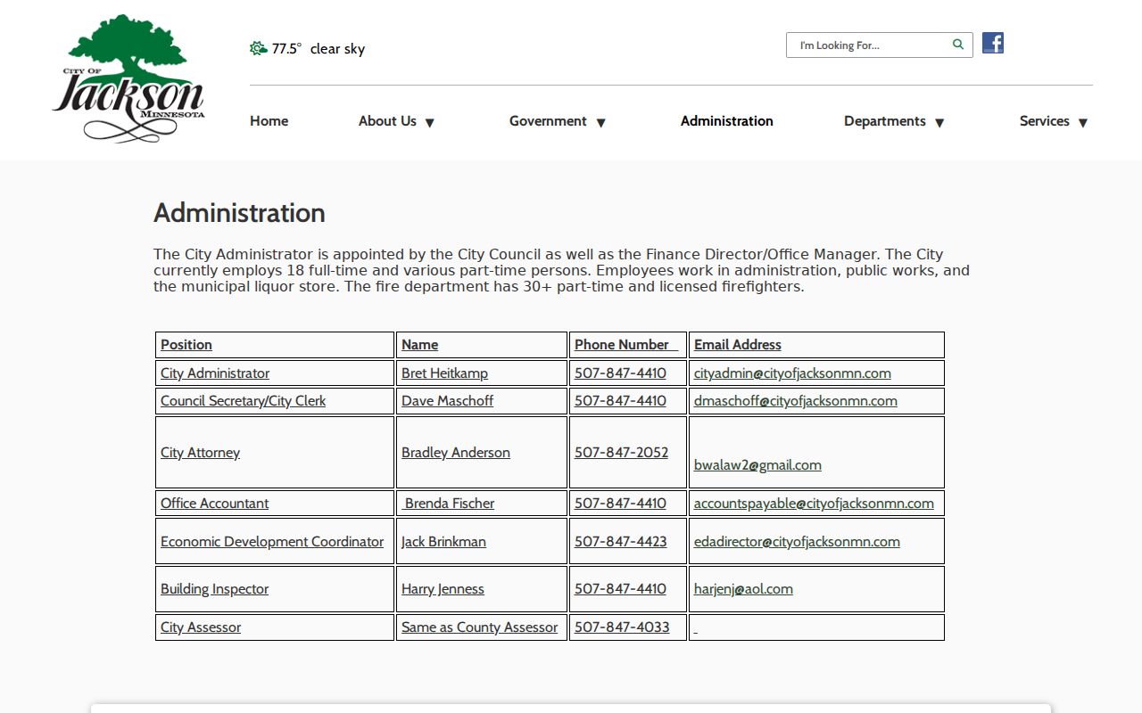Click the Building Inspector position link
The width and height of the screenshot is (1142, 713).
pos(214,589)
